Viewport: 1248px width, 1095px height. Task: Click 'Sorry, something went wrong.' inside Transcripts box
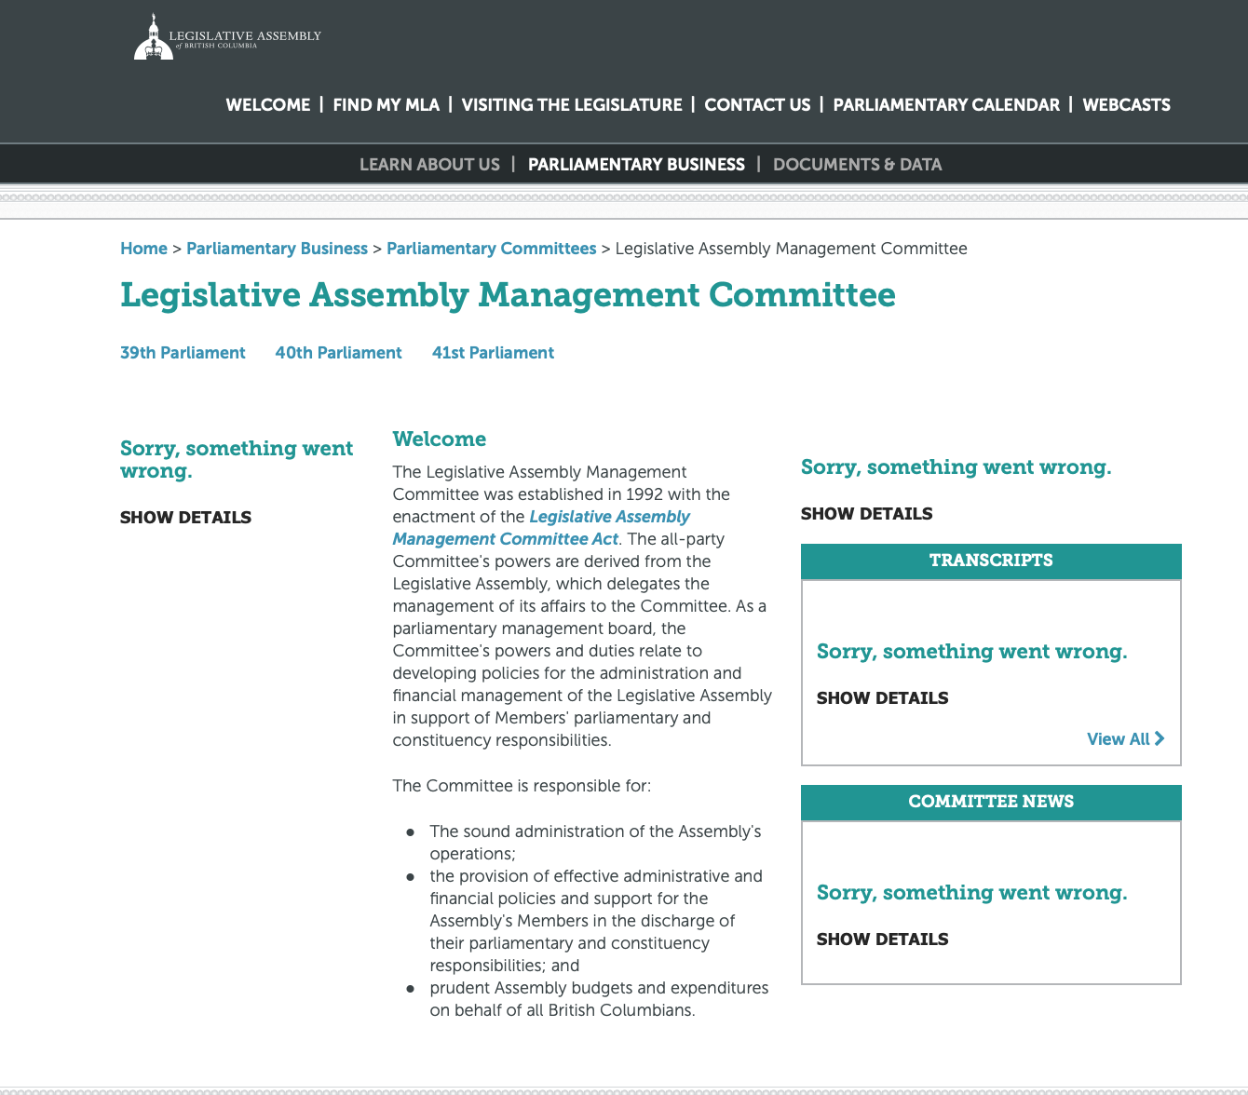point(971,652)
